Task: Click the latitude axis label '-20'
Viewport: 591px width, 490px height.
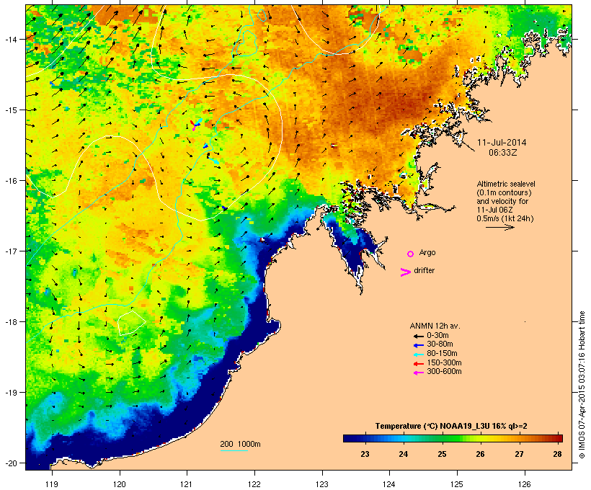Action: (11, 463)
